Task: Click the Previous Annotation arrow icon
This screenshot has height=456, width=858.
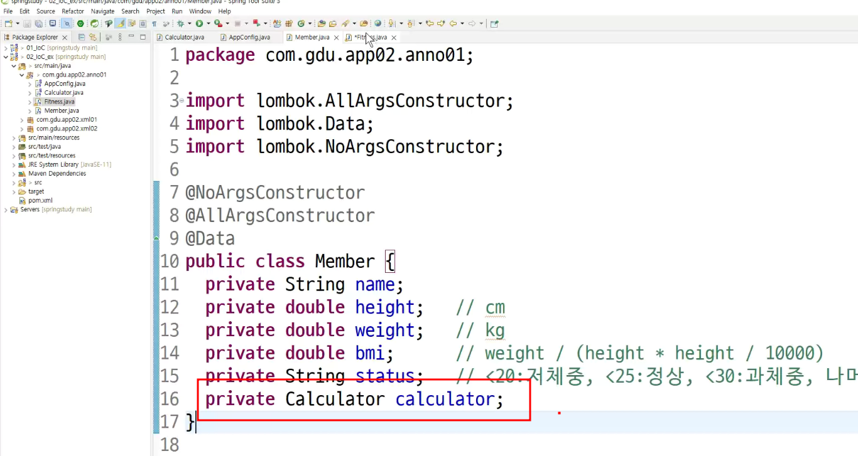Action: tap(411, 24)
